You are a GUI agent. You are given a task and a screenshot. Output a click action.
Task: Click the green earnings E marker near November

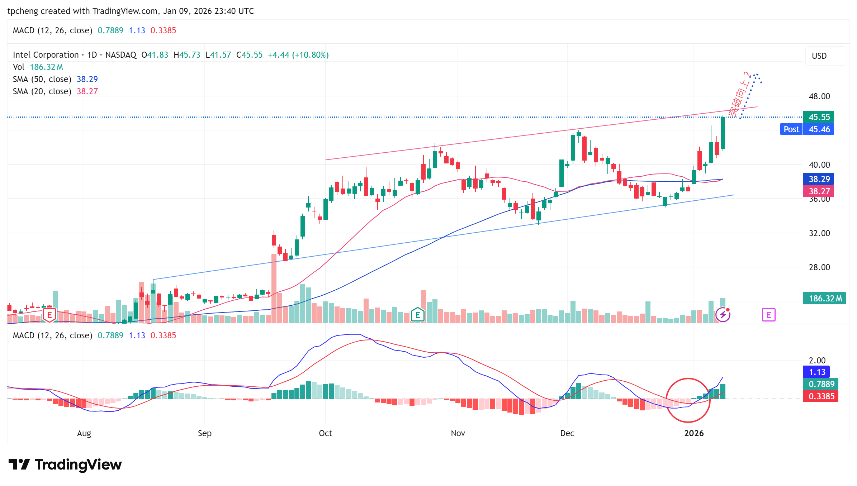pos(417,315)
